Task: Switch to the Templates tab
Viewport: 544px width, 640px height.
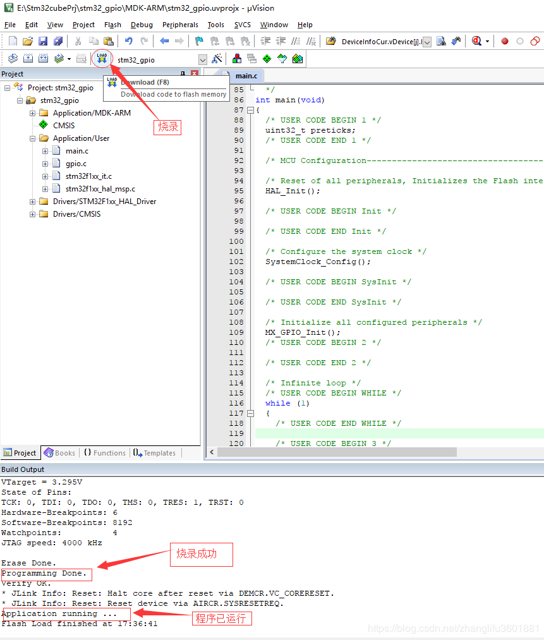Action: (154, 452)
